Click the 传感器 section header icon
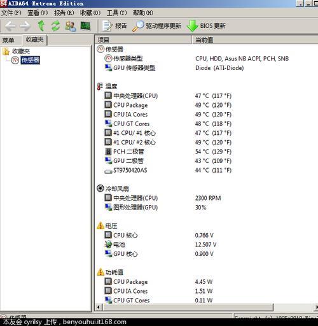 [x=100, y=49]
